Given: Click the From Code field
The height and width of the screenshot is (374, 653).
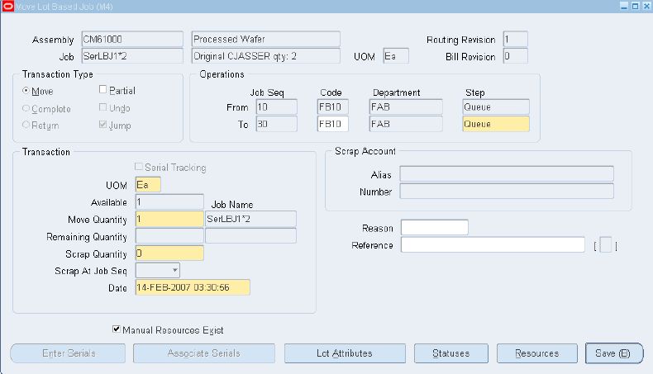Looking at the screenshot, I should (x=333, y=107).
